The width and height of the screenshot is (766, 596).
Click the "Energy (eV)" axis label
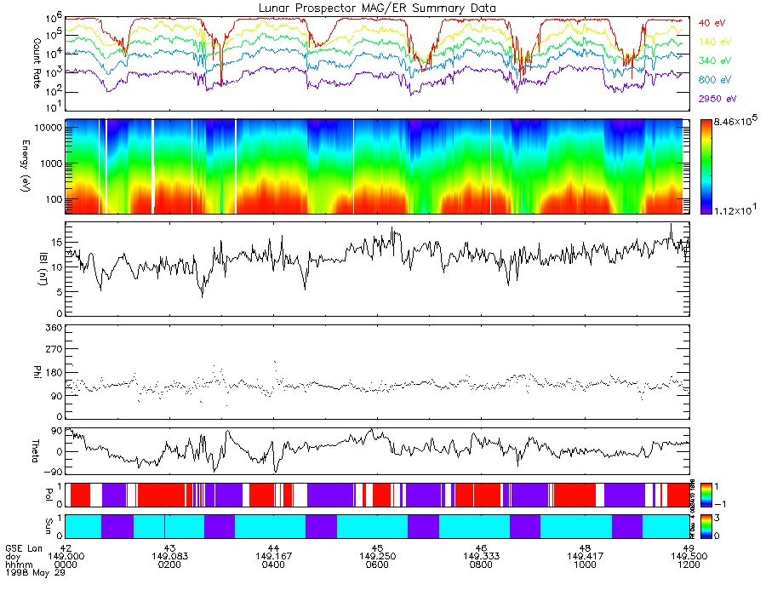(26, 166)
